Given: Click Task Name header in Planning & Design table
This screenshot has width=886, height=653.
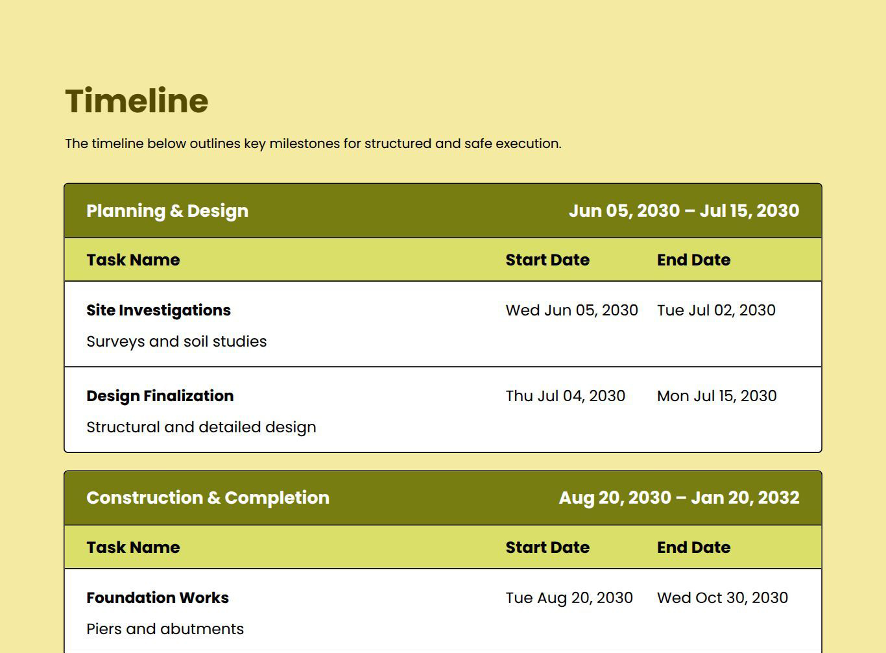Looking at the screenshot, I should [133, 260].
